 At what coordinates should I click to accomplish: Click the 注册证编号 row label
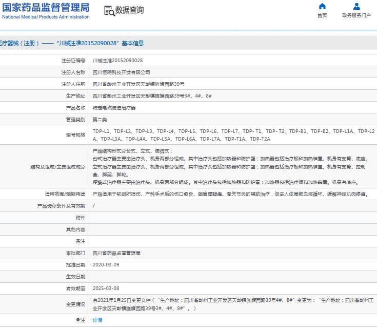73,61
